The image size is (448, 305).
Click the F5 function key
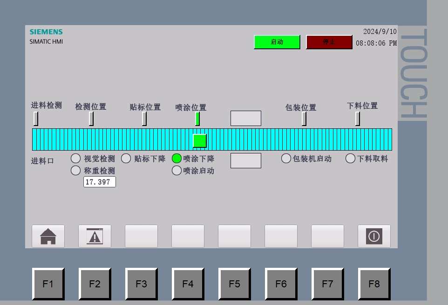(x=235, y=284)
